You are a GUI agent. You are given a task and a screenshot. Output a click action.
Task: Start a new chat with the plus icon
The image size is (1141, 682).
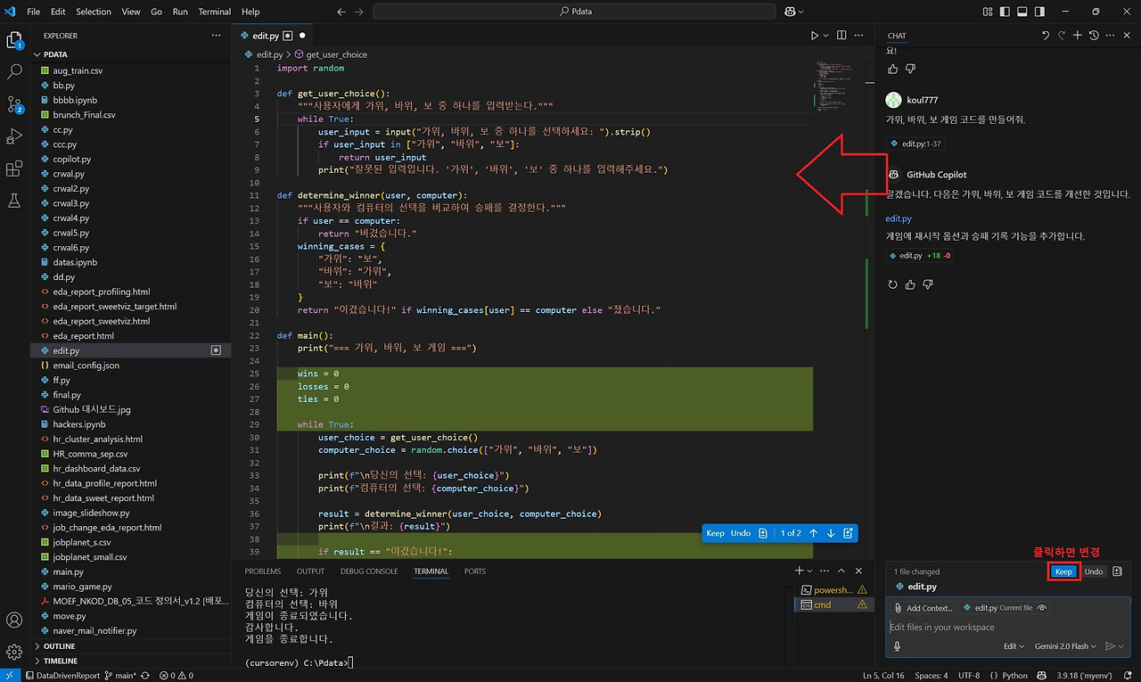[1077, 36]
